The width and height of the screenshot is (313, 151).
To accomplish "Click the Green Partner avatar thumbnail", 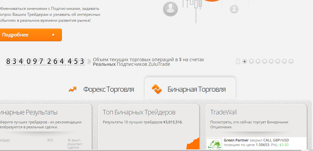I will click(x=214, y=144).
